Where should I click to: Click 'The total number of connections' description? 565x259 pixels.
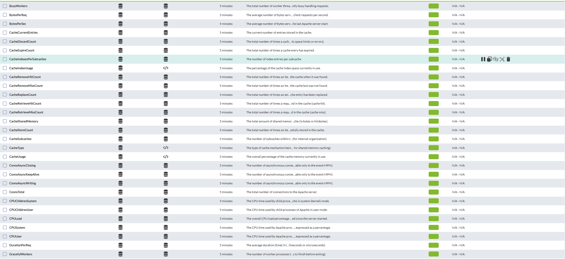[x=282, y=192]
